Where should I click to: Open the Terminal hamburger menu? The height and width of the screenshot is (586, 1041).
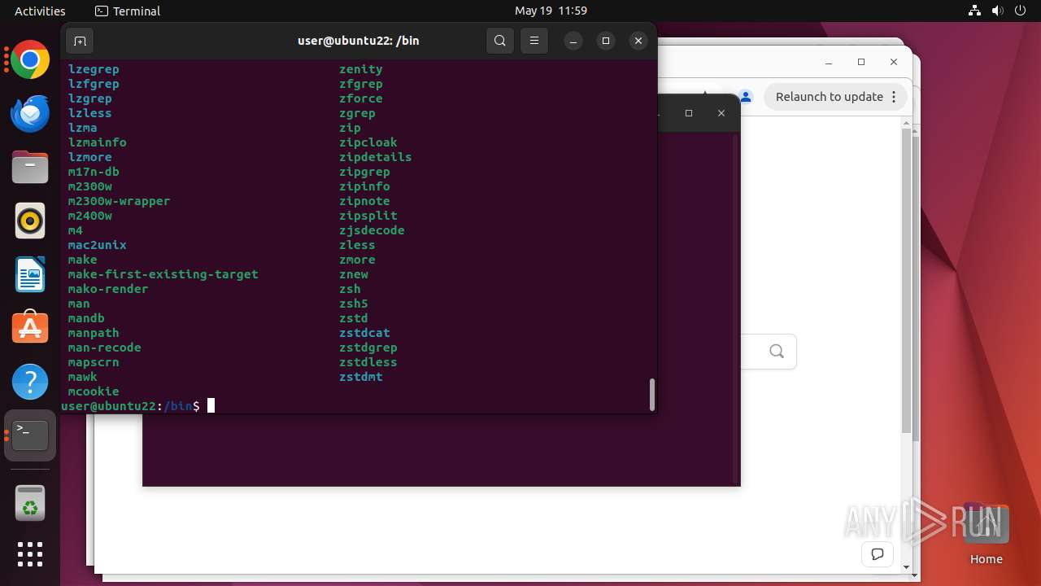[x=534, y=41]
